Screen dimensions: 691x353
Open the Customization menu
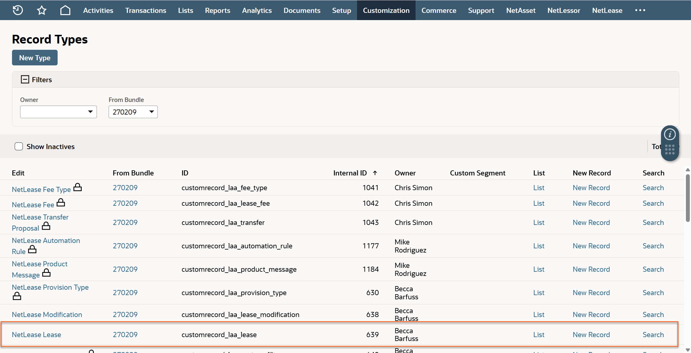(x=386, y=10)
